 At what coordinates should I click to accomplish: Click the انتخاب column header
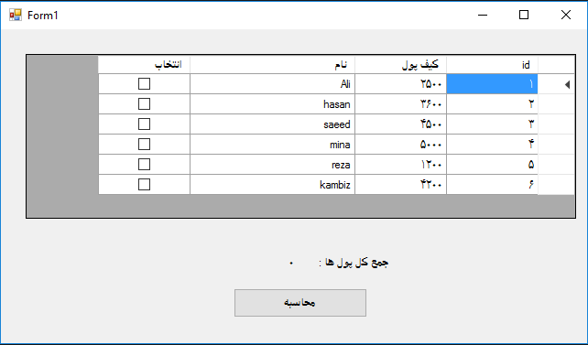click(144, 65)
